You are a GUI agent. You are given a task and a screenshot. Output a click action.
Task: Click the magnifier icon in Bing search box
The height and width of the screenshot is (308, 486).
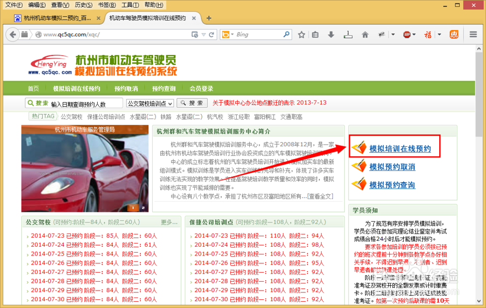[x=286, y=34]
